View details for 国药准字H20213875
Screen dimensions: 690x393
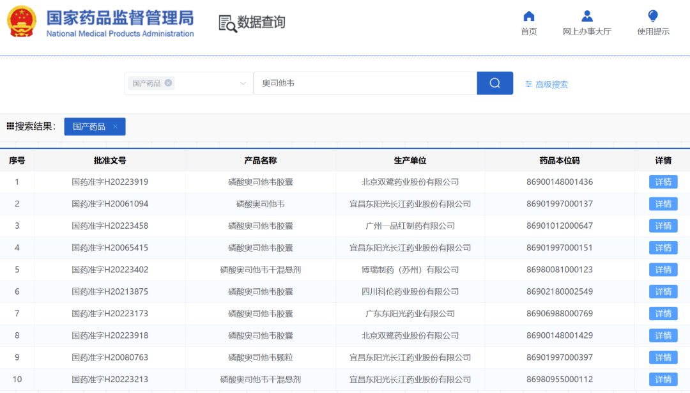click(663, 291)
